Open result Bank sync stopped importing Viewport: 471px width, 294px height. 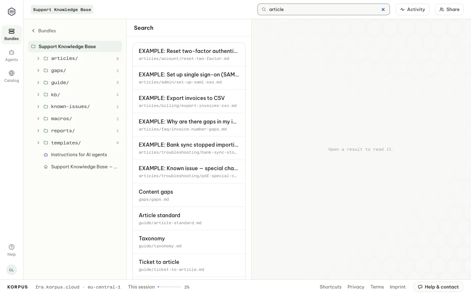189,148
